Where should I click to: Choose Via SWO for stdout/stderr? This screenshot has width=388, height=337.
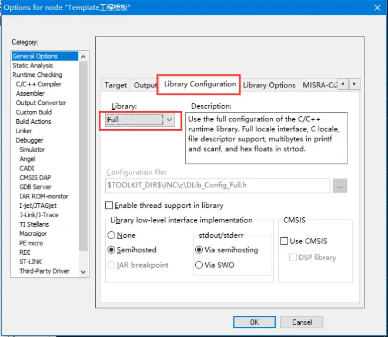(x=199, y=265)
